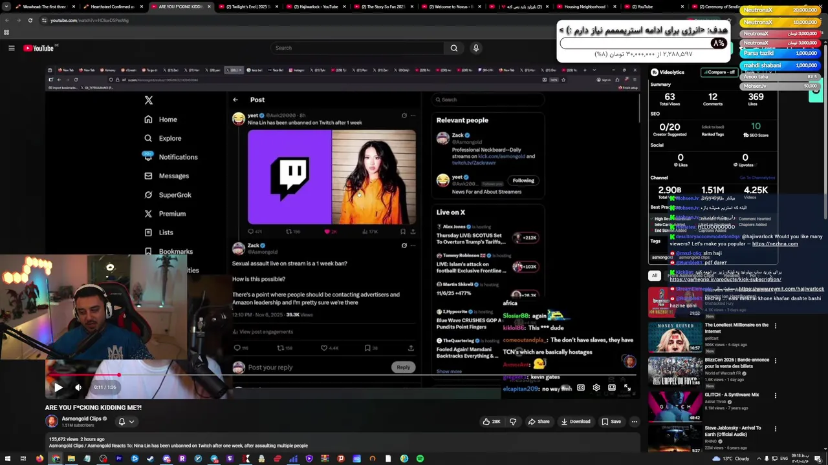Enter fullscreen on the video player
This screenshot has width=828, height=465.
[627, 387]
